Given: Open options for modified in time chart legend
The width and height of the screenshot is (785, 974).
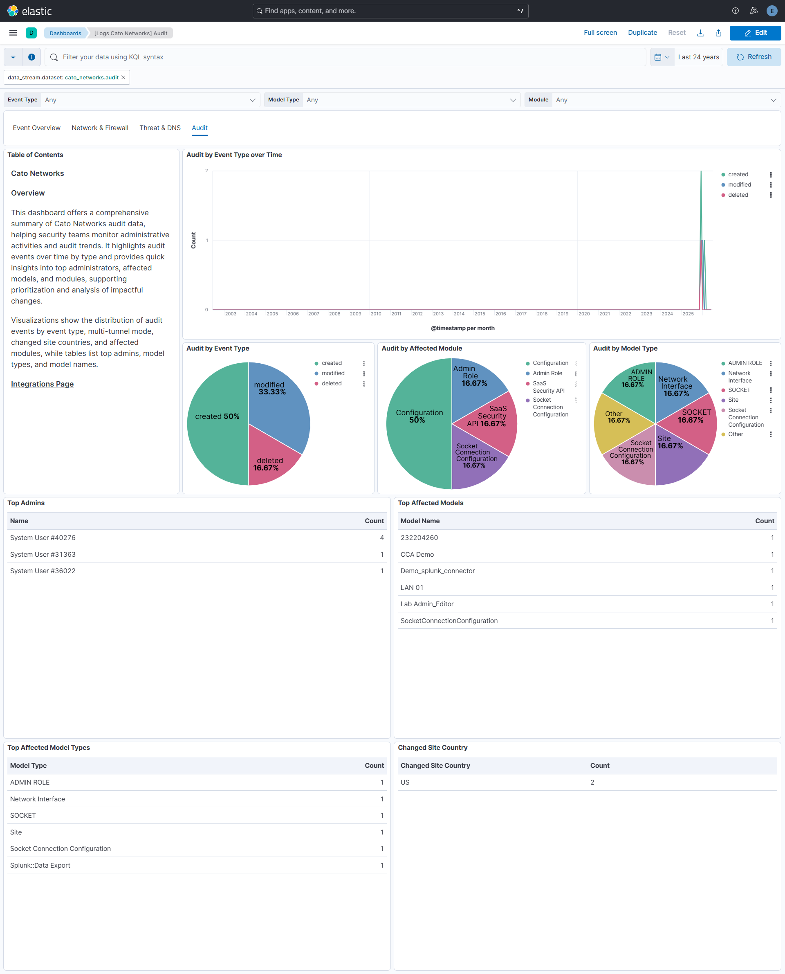Looking at the screenshot, I should point(771,184).
